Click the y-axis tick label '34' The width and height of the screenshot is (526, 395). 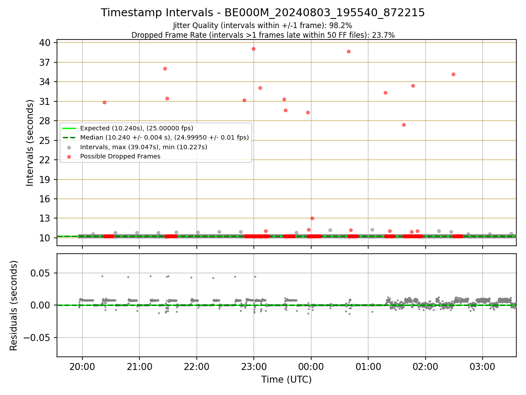point(45,82)
